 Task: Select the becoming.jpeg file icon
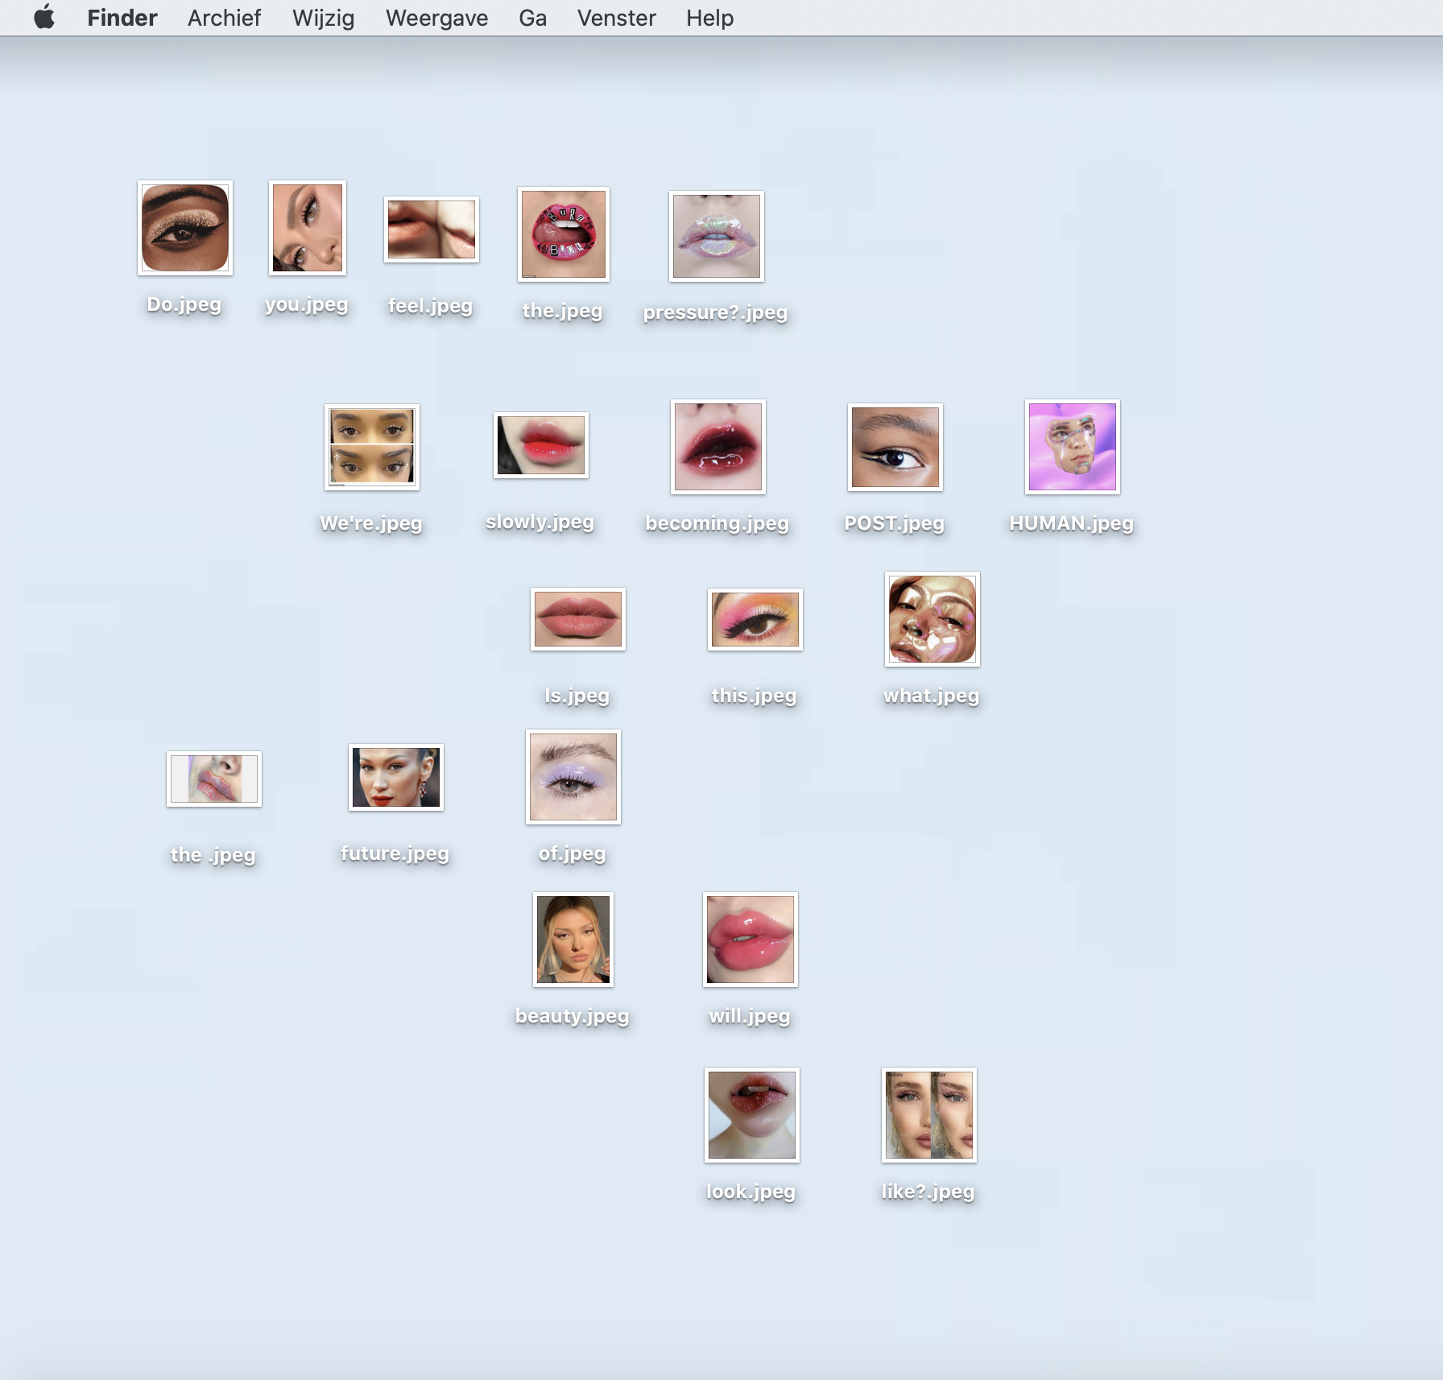718,447
